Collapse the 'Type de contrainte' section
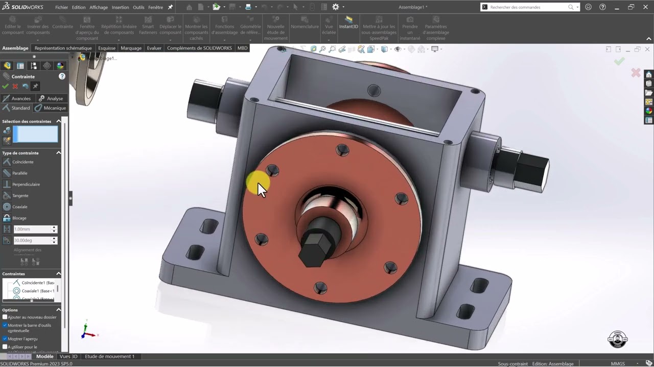The height and width of the screenshot is (367, 654). pos(58,153)
